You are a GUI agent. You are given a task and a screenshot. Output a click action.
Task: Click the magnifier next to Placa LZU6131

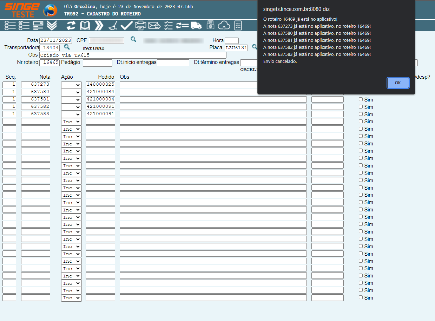pos(255,47)
